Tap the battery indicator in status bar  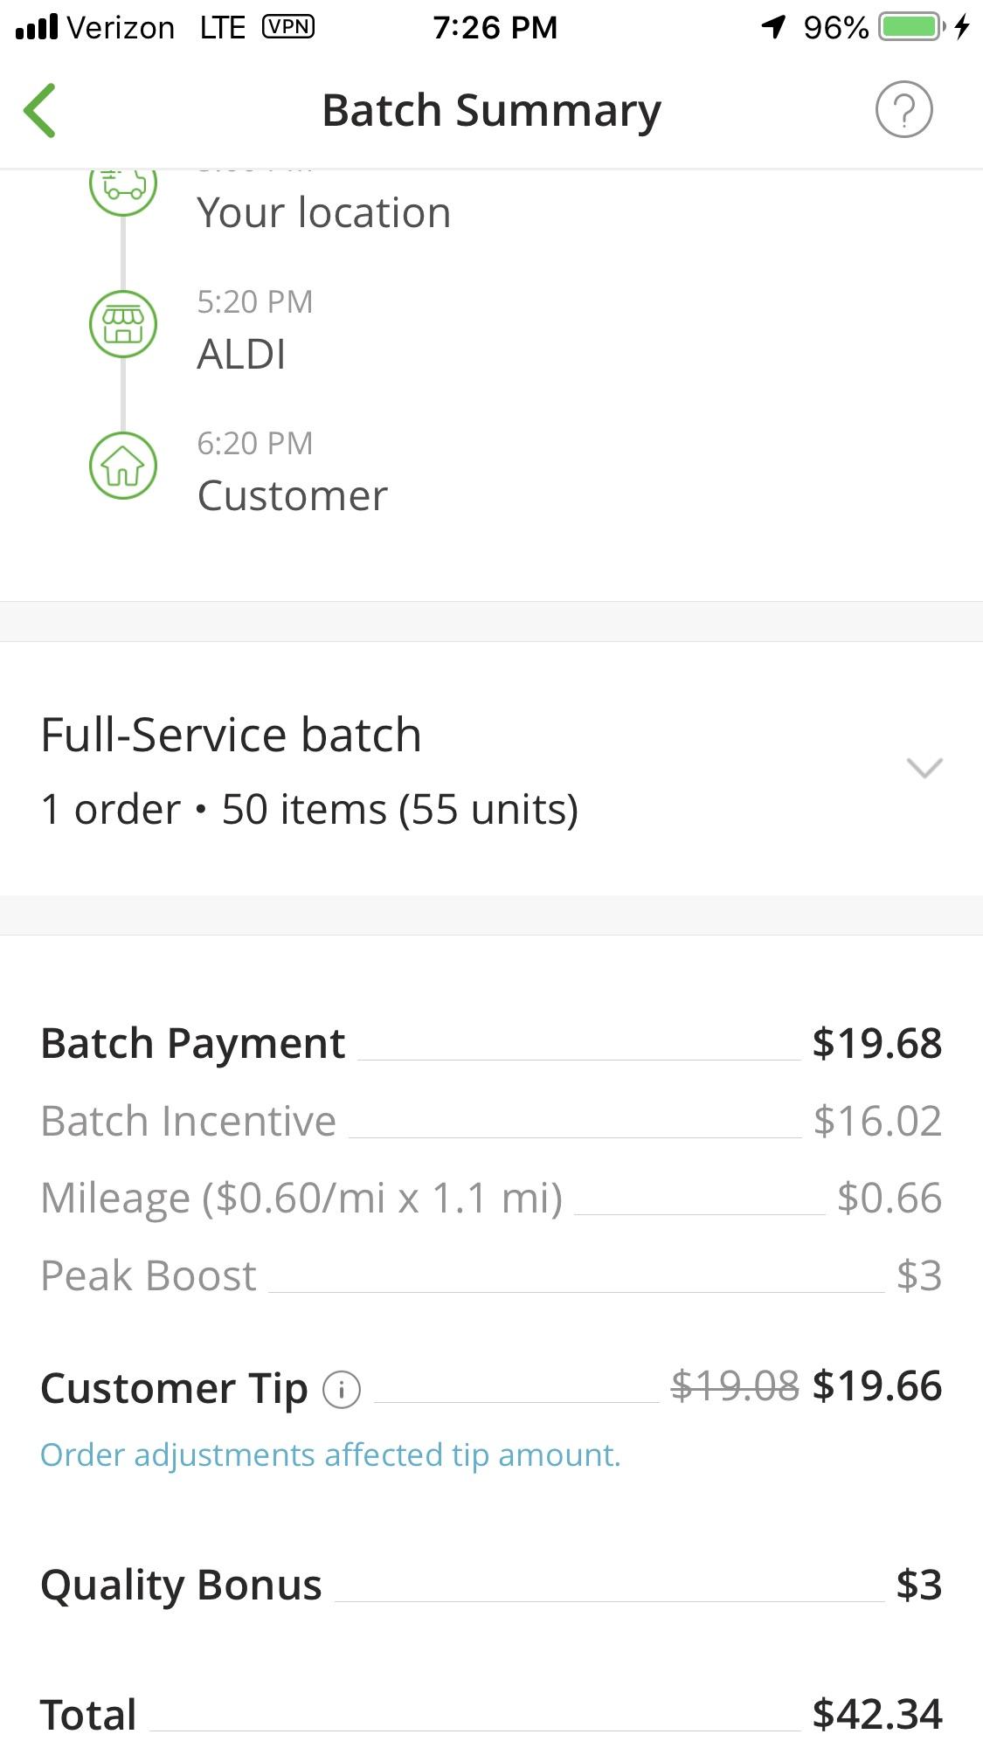(911, 27)
